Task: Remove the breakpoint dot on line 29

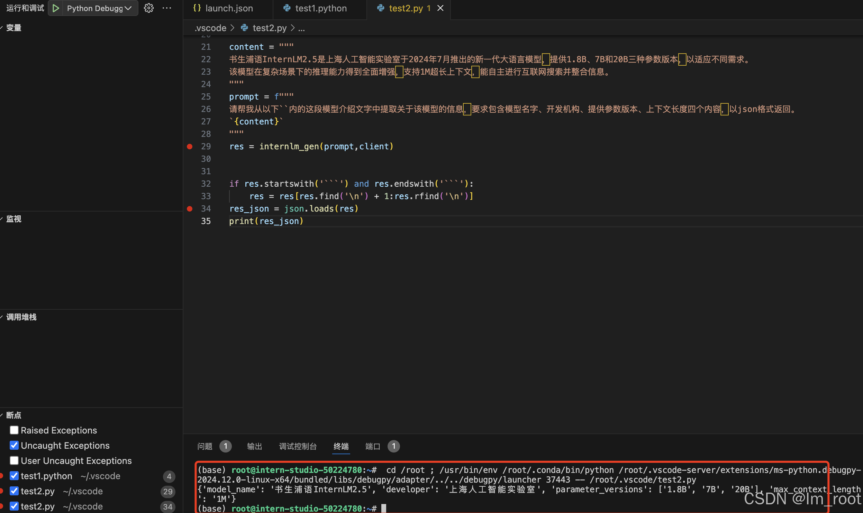Action: [190, 146]
